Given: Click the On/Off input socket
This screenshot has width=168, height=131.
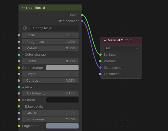Looking at the screenshot, I should pos(19,113).
